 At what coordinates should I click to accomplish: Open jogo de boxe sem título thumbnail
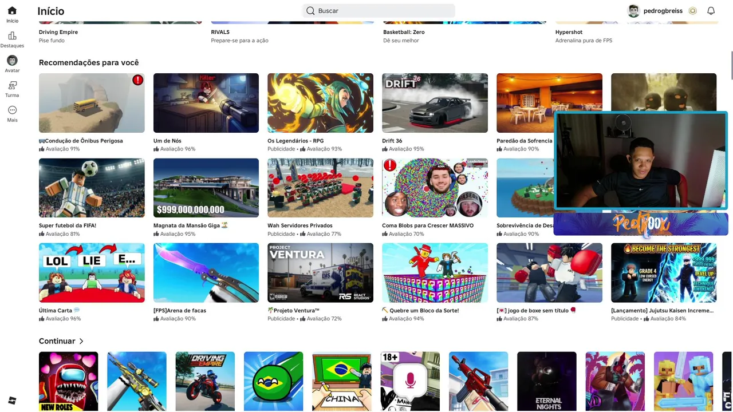[x=549, y=273]
